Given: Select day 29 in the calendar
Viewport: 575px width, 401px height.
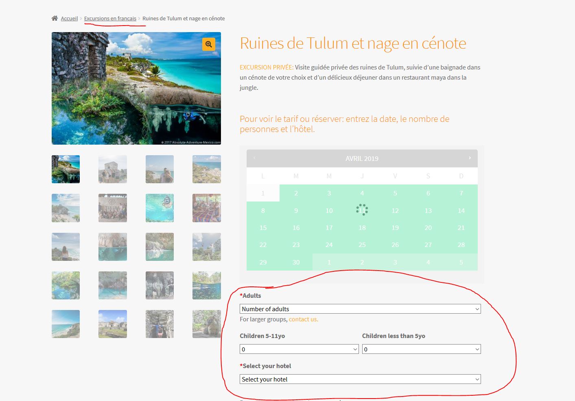Looking at the screenshot, I should click(263, 262).
